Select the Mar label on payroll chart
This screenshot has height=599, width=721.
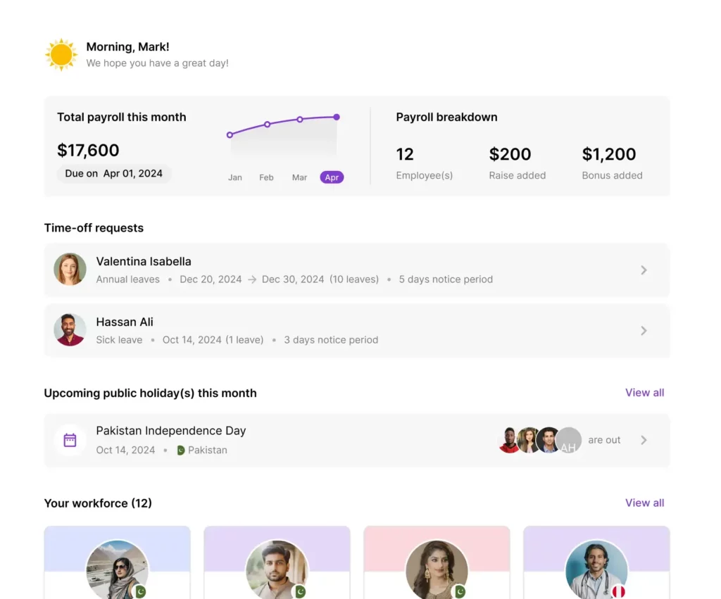pyautogui.click(x=299, y=177)
